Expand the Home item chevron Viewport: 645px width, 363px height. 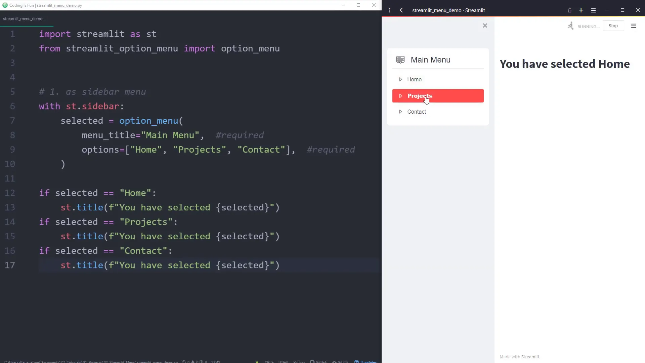[x=400, y=79]
